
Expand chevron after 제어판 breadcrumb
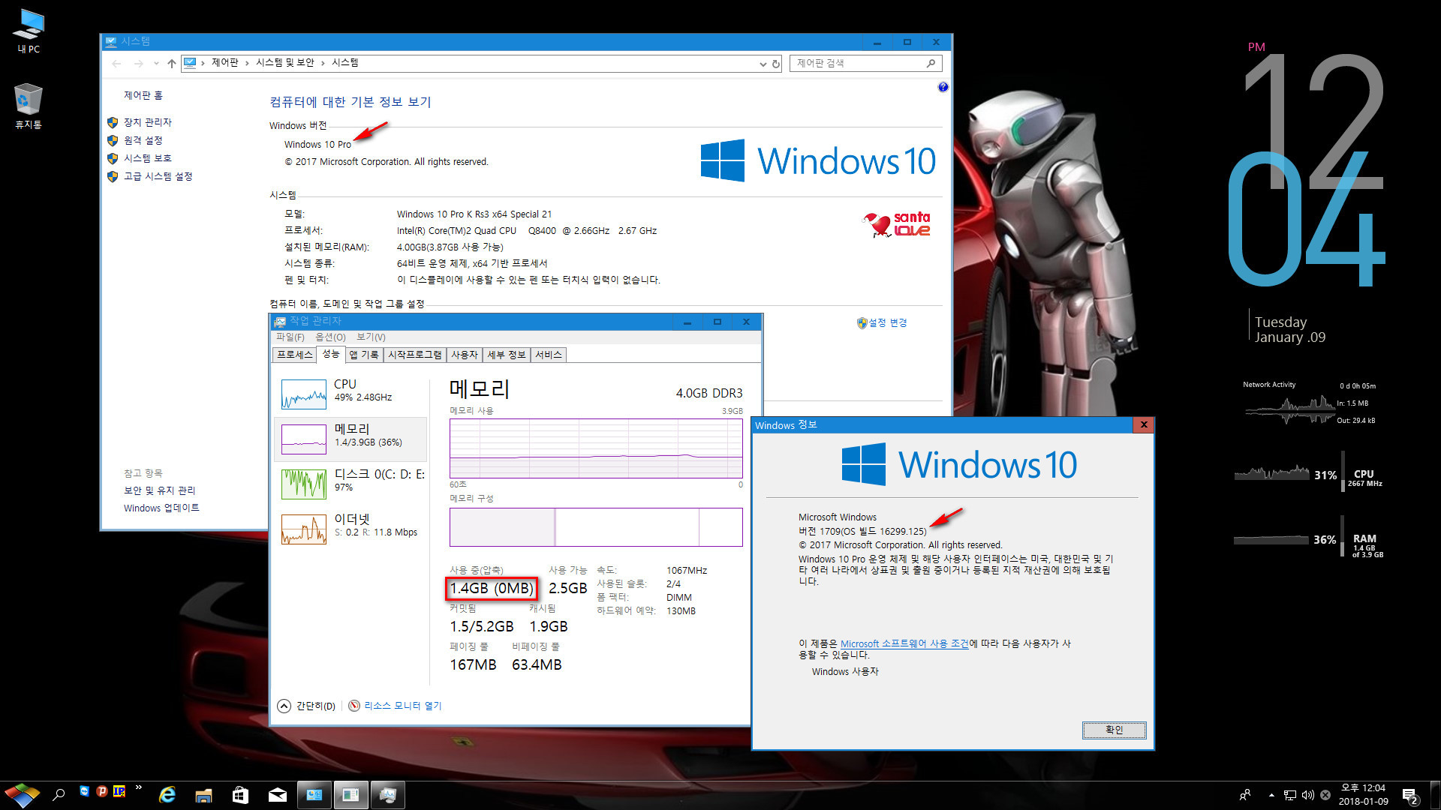(247, 63)
